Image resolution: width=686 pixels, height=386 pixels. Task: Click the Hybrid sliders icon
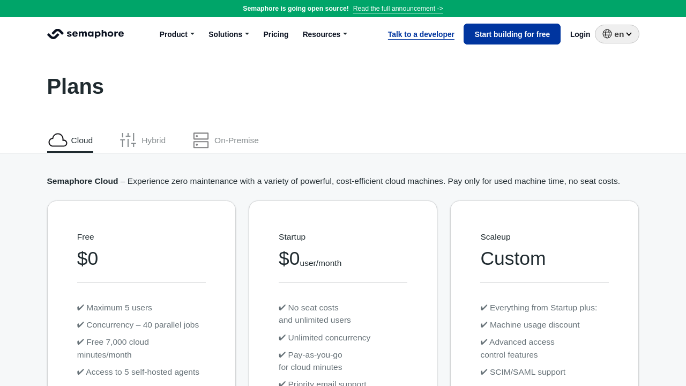[128, 140]
